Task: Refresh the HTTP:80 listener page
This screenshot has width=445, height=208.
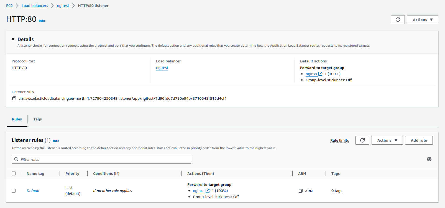Action: [398, 20]
